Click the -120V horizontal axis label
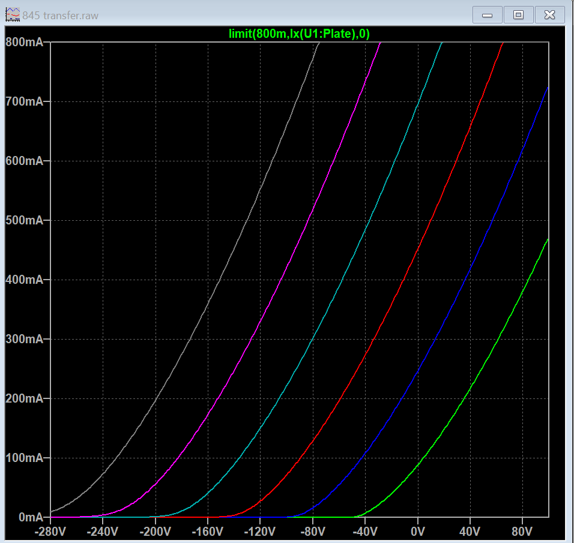Viewport: 574px width, 543px height. point(260,532)
